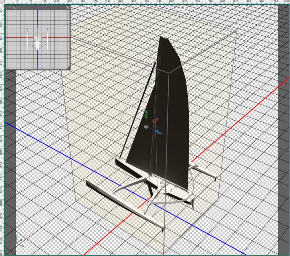The width and height of the screenshot is (290, 256).
Task: Click the blue Z-axis arrow tip of the 3D gizmo
Action: (160, 132)
